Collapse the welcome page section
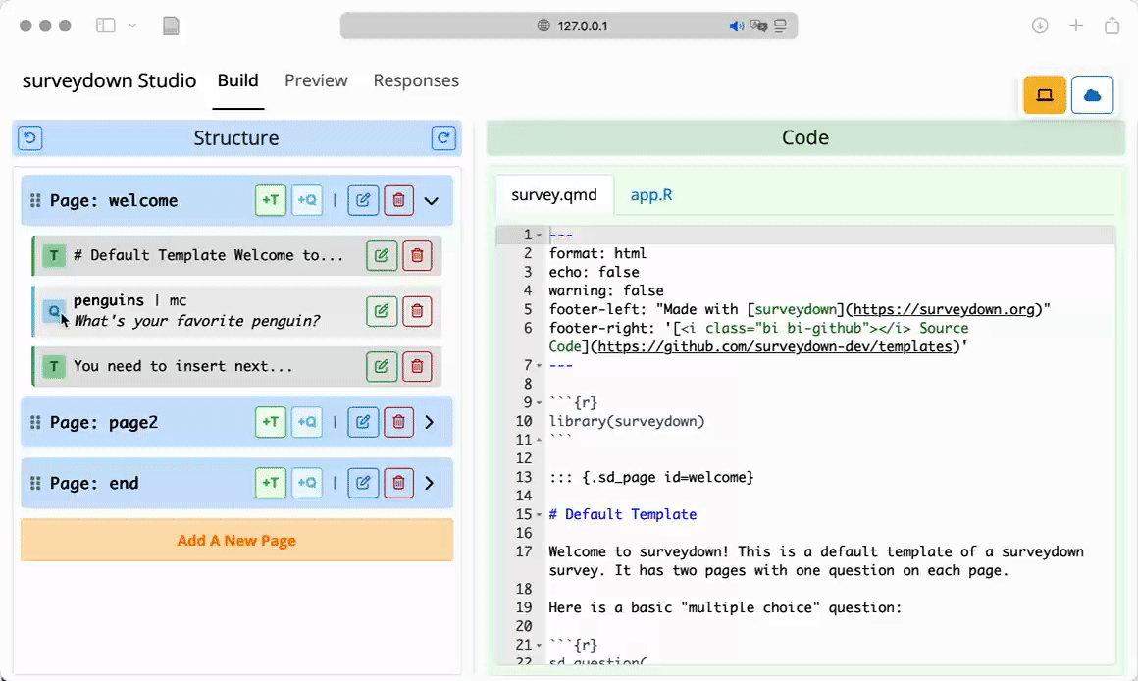This screenshot has width=1138, height=681. click(x=431, y=200)
